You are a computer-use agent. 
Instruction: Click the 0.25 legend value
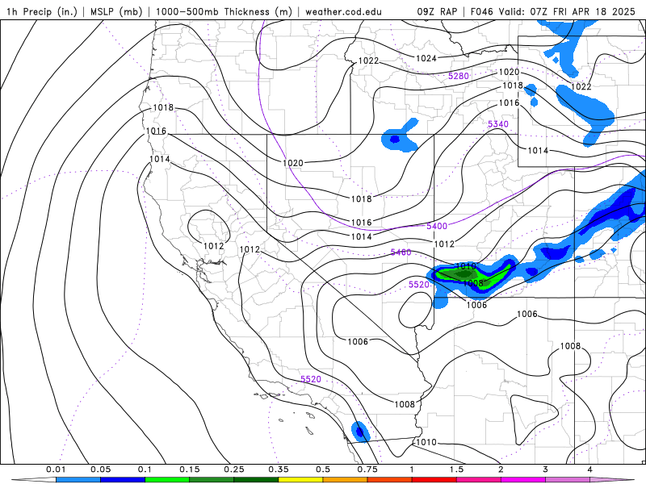(x=234, y=469)
